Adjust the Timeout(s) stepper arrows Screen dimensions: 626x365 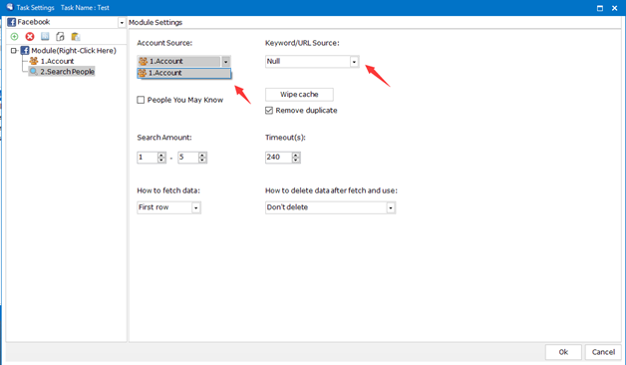(296, 158)
